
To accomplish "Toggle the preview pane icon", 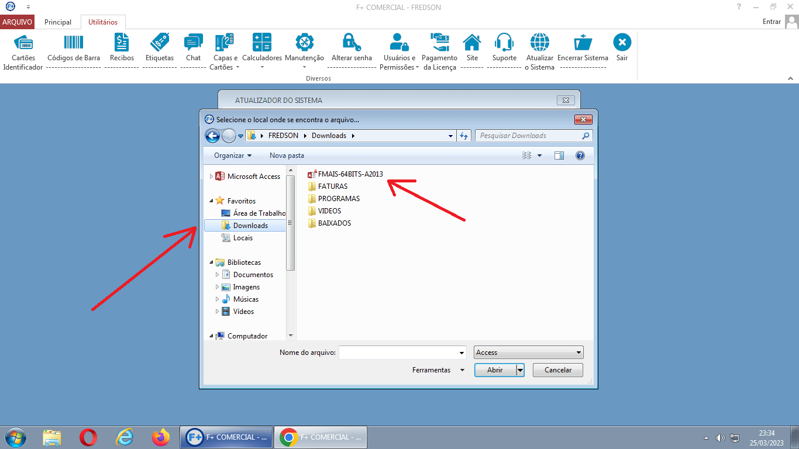I will [559, 156].
